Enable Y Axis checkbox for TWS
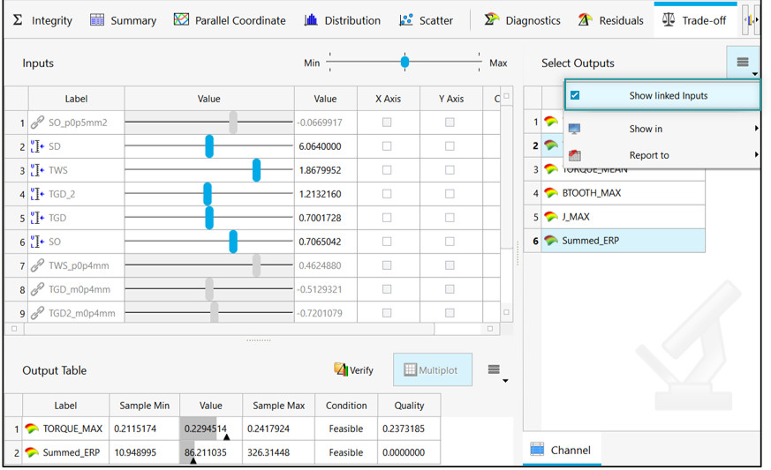 click(450, 170)
